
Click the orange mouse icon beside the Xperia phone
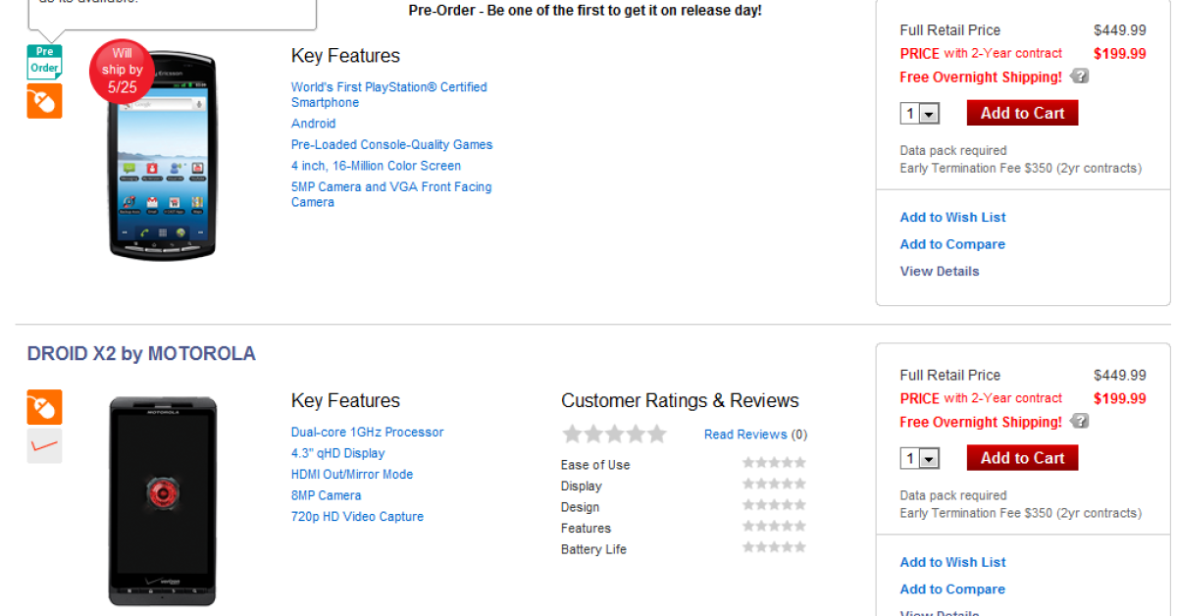44,101
